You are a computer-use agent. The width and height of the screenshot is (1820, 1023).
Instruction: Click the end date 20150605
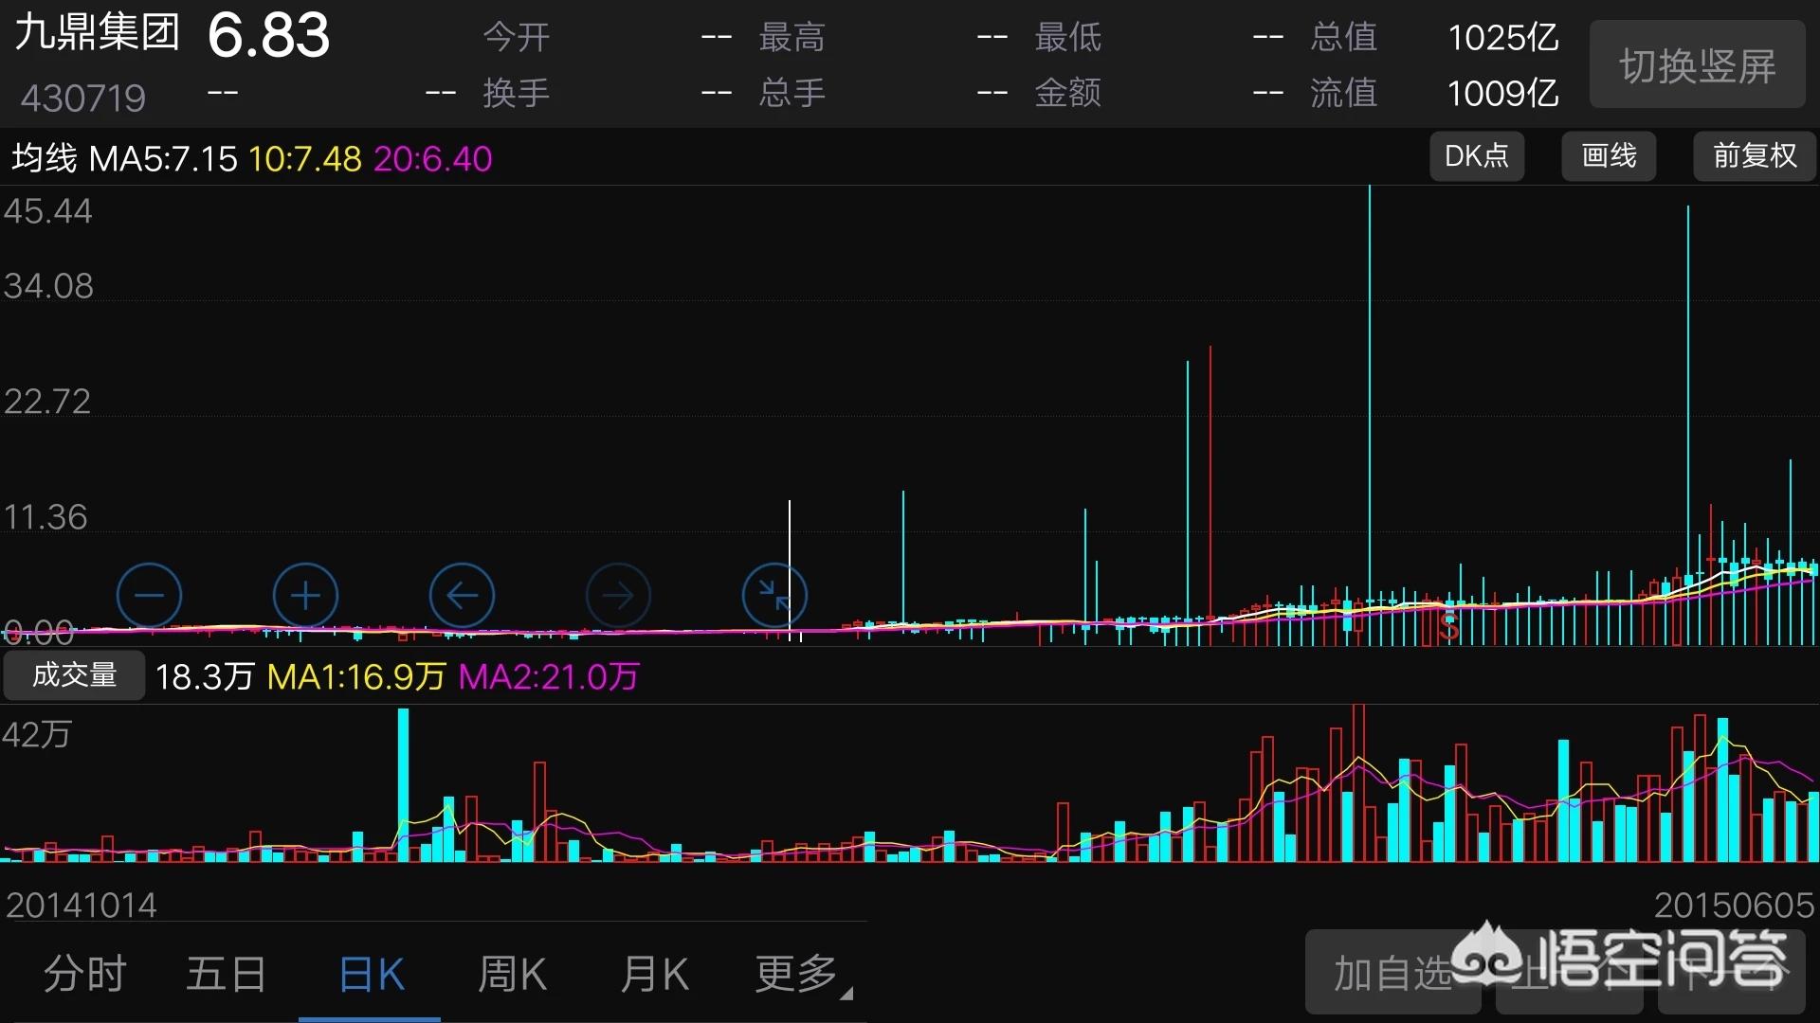click(1734, 906)
